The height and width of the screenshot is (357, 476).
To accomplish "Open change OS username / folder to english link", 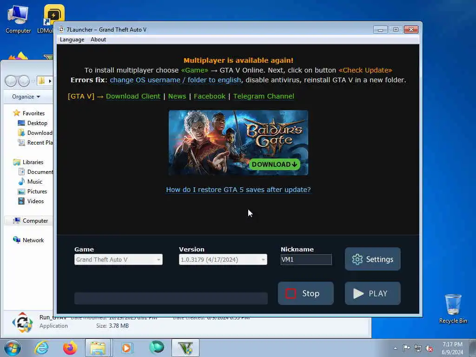I will [x=175, y=80].
